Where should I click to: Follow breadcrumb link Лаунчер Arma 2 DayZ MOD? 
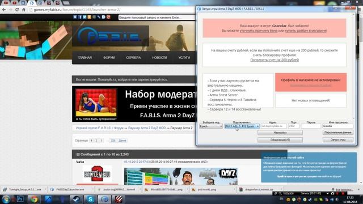pos(147,128)
